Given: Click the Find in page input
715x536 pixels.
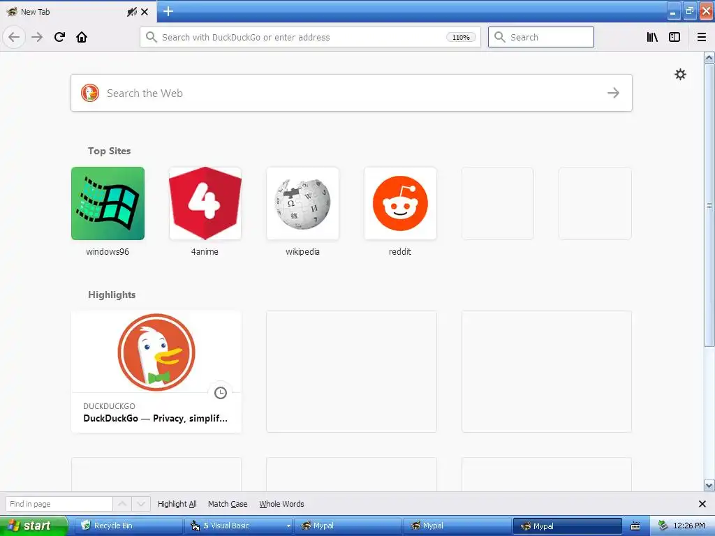Looking at the screenshot, I should tap(59, 504).
